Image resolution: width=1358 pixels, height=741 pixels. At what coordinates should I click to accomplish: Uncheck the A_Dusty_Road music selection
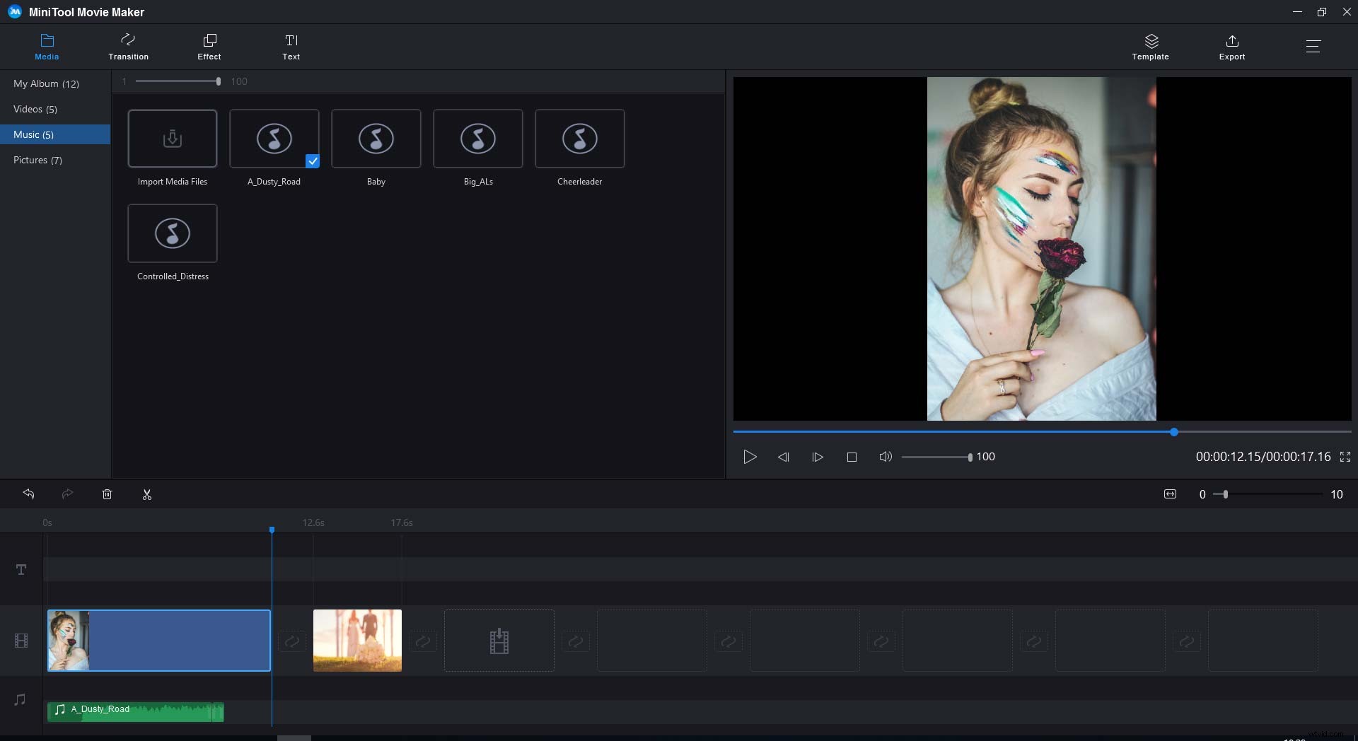pos(313,161)
